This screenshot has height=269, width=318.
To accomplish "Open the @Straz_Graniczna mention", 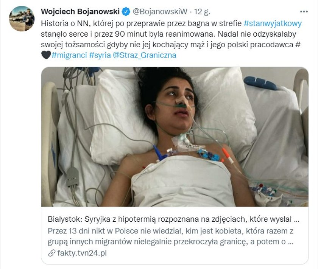I will 144,55.
